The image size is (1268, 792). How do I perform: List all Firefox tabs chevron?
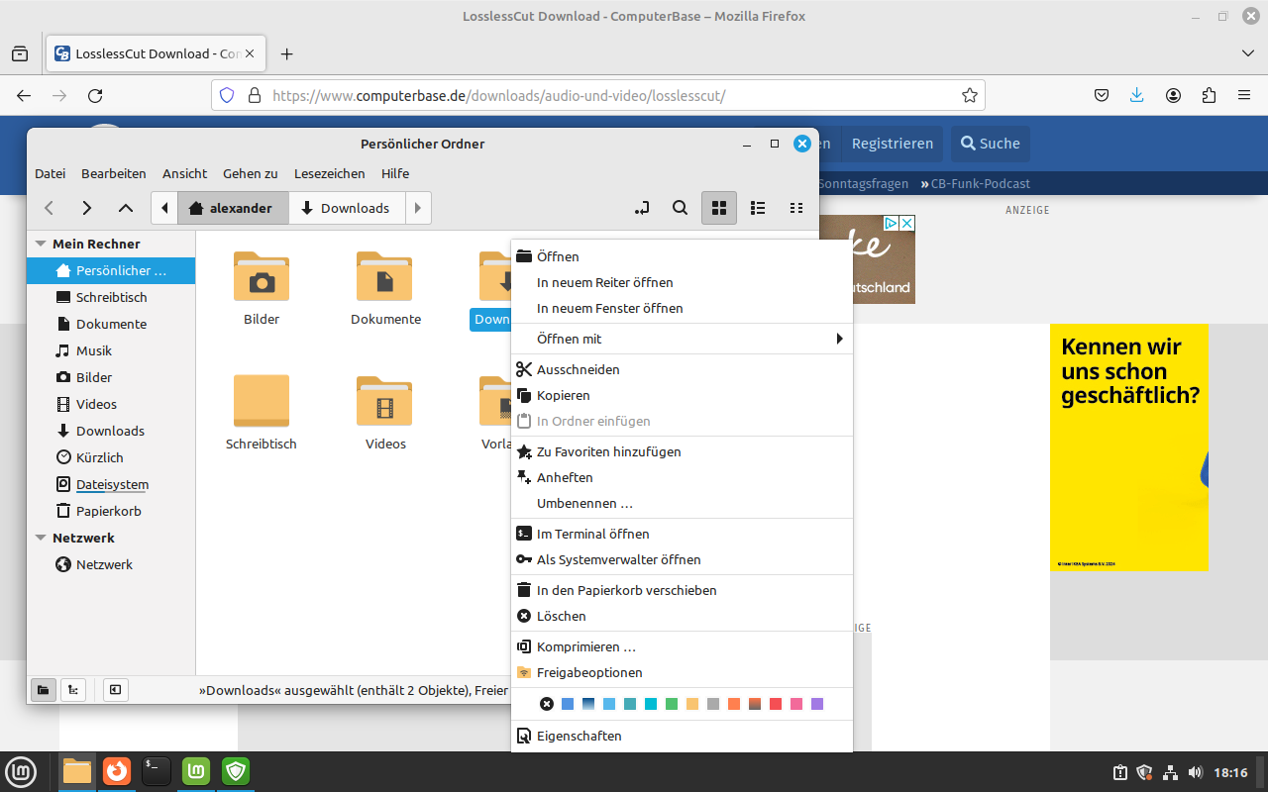[1247, 53]
